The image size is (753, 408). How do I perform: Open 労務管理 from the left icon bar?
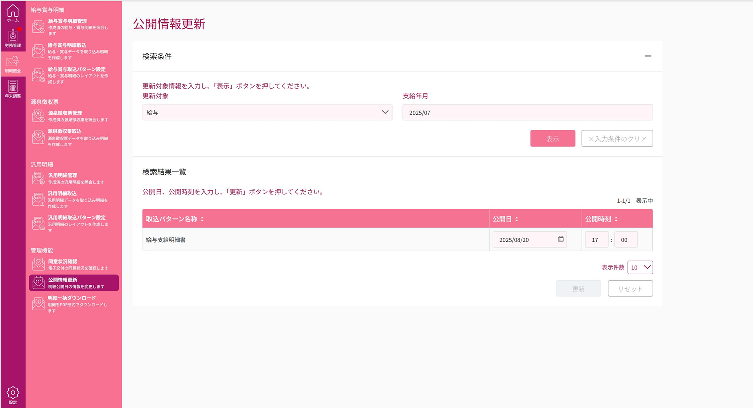13,38
